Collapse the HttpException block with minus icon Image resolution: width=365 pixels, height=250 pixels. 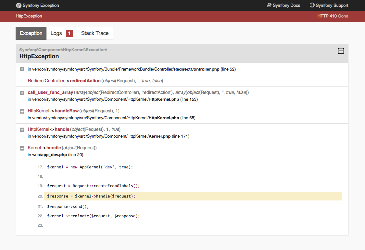[x=341, y=51]
